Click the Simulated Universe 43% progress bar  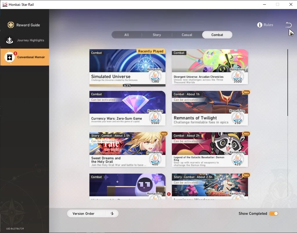pos(127,86)
